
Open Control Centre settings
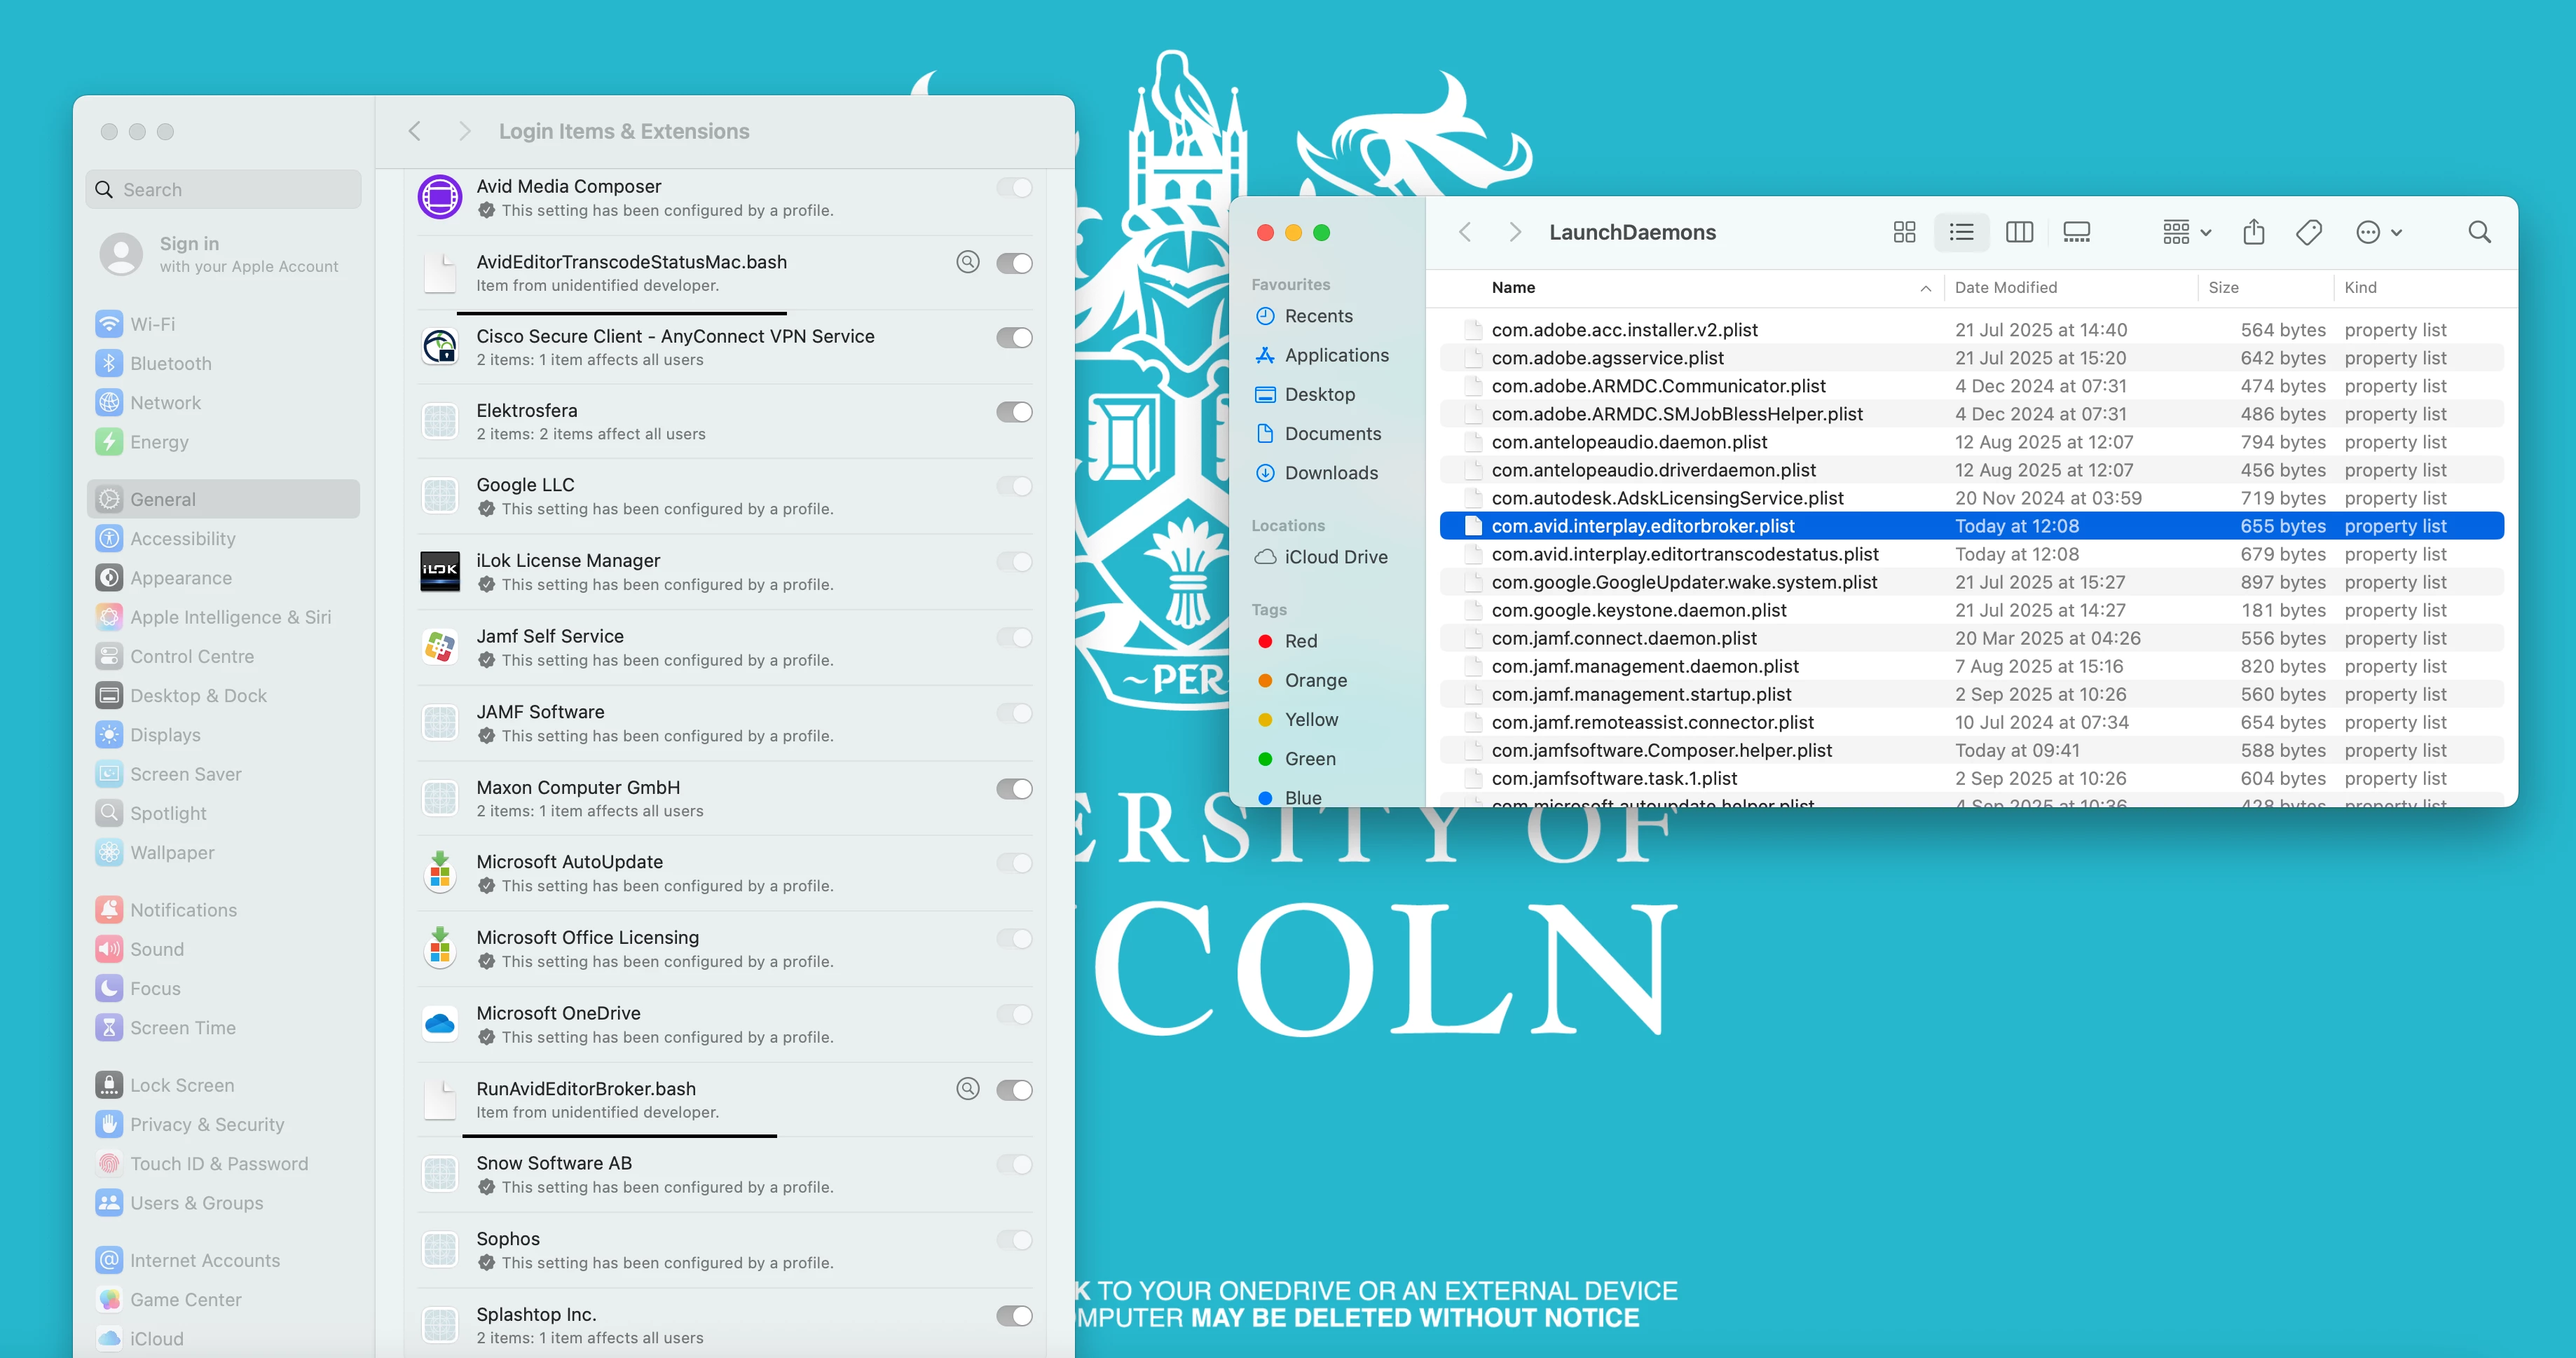[x=224, y=656]
